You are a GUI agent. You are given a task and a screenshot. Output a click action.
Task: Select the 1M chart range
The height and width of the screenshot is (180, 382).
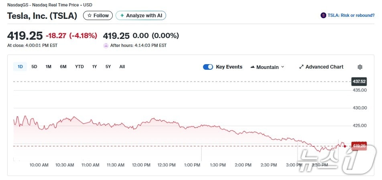pyautogui.click(x=48, y=67)
